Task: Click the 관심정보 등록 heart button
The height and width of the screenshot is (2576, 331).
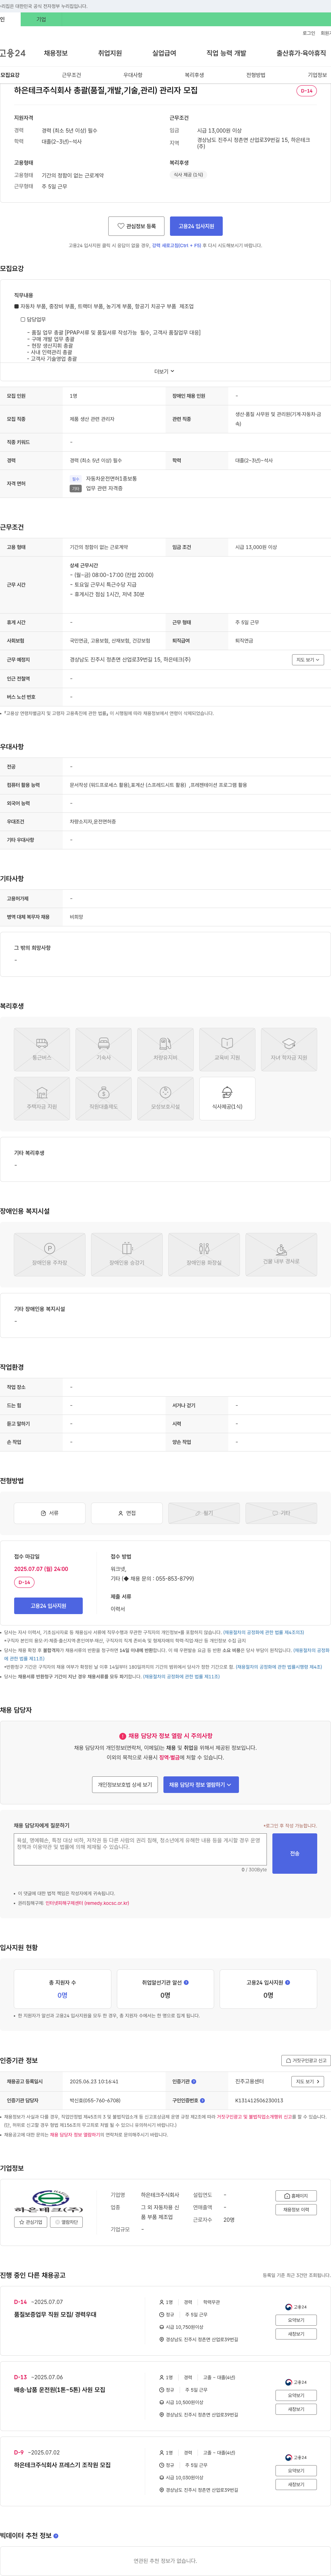Action: tap(136, 226)
